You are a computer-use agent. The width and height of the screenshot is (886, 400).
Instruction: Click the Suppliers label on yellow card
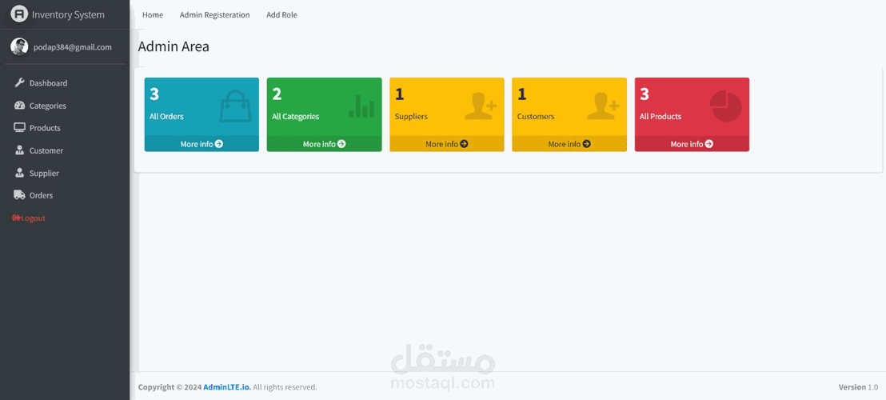coord(411,116)
